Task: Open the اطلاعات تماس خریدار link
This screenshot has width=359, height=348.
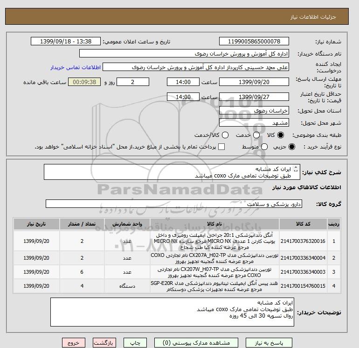Action: (76, 67)
